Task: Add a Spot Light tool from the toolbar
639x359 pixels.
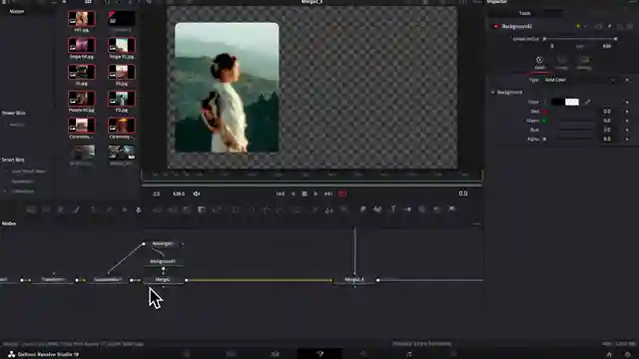Action: (x=437, y=209)
